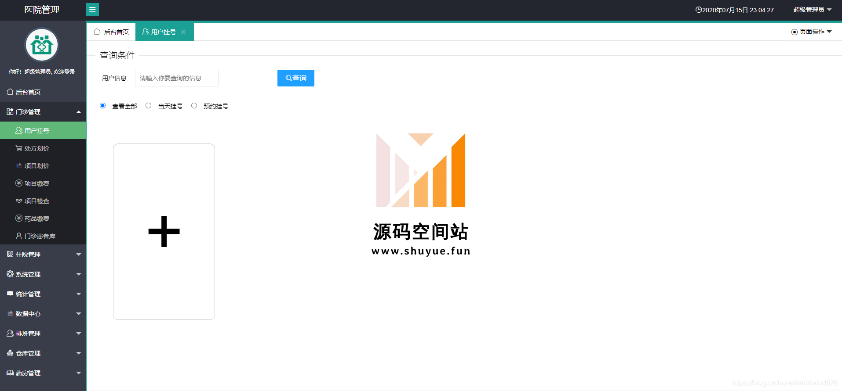
Task: Click the hospital logo avatar
Action: pyautogui.click(x=42, y=45)
